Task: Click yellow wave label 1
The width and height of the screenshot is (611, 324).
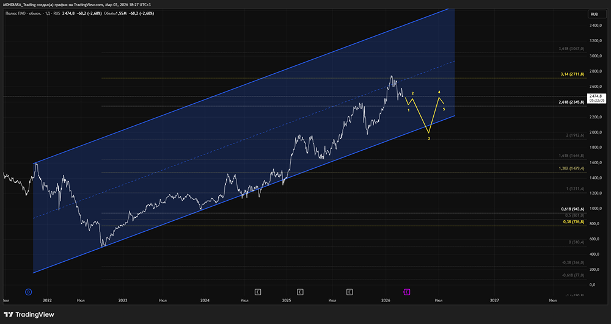Action: (x=408, y=110)
